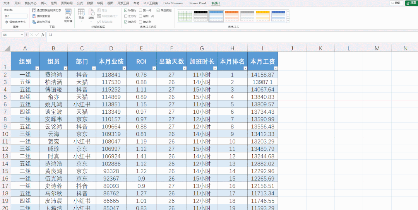418x210 pixels.
Task: Select cell with salary 14158.87
Action: 262,75
